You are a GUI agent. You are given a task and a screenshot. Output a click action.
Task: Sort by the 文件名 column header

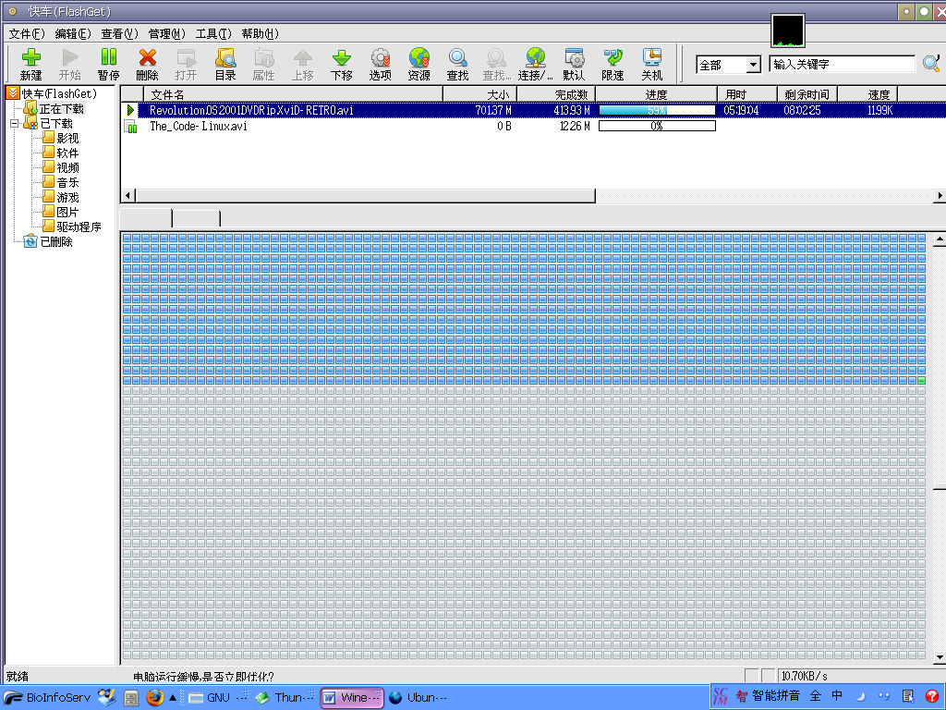pyautogui.click(x=293, y=94)
